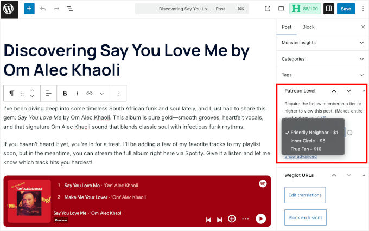
Task: Open the command palette document title bar
Action: (192, 9)
